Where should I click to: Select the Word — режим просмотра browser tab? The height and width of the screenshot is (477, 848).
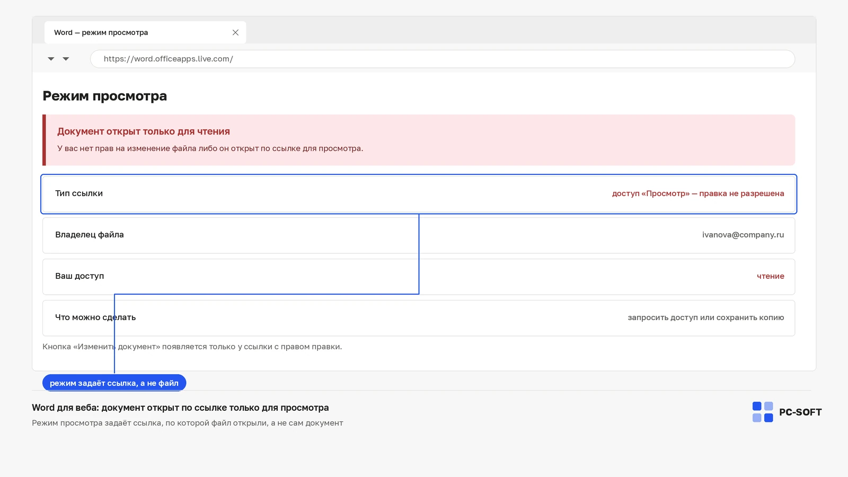[145, 32]
